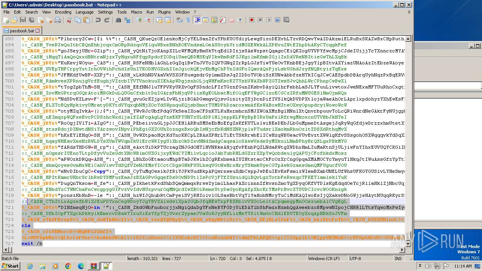Image resolution: width=482 pixels, height=271 pixels.
Task: Open the View menu
Action: (46, 12)
